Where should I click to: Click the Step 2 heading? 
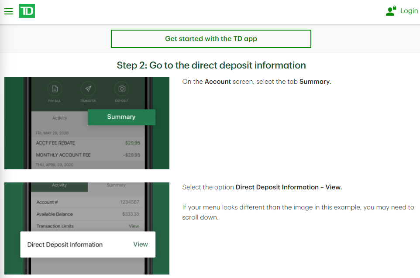(x=211, y=65)
